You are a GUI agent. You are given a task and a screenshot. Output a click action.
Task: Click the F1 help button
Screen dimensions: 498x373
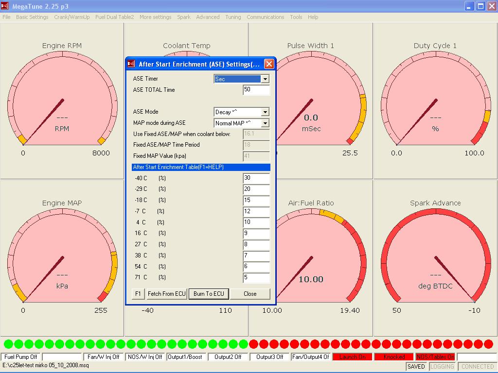[x=138, y=294]
